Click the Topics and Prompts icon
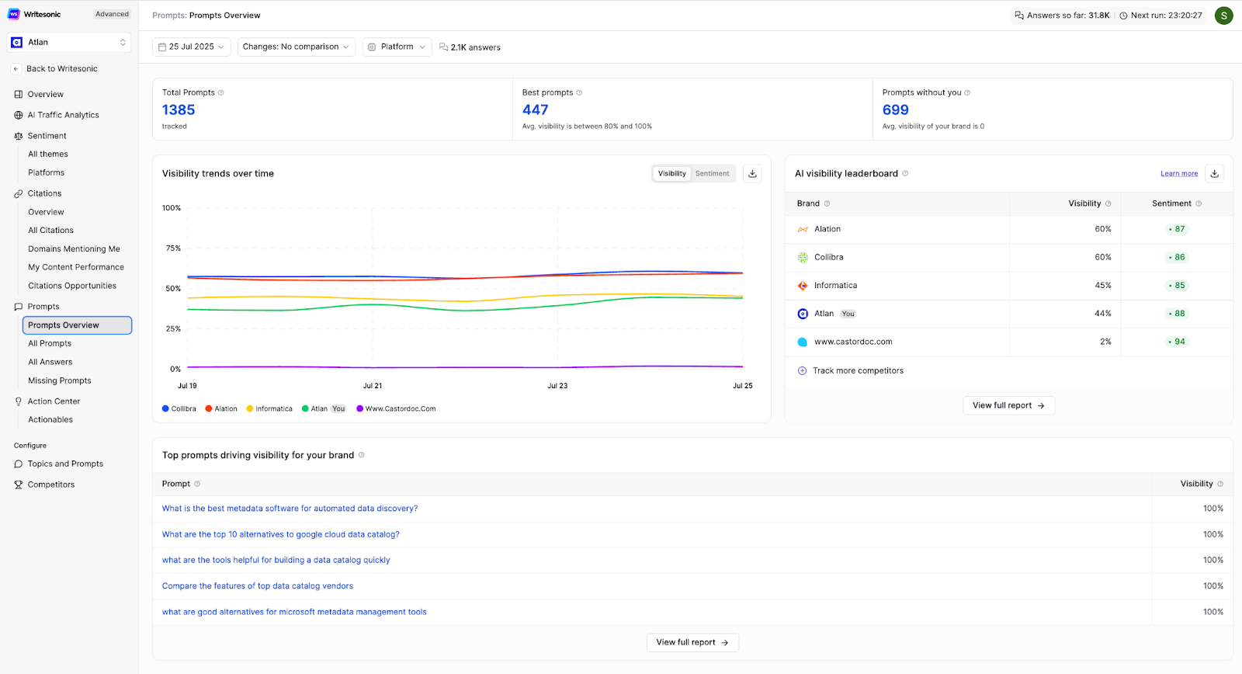The width and height of the screenshot is (1242, 674). (x=19, y=464)
